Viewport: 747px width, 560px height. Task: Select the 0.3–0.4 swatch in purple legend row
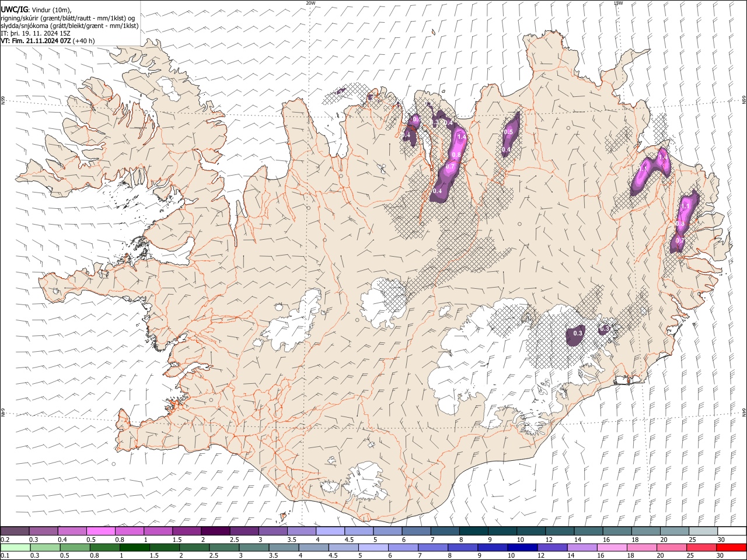pos(43,531)
